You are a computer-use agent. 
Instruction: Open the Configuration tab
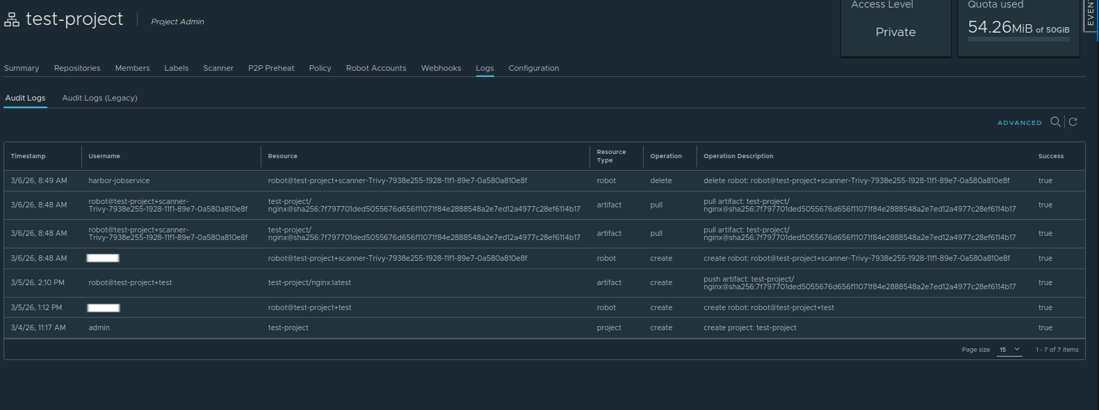(x=534, y=68)
